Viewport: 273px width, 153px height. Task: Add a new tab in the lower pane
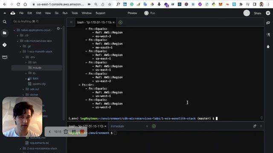tap(154, 126)
